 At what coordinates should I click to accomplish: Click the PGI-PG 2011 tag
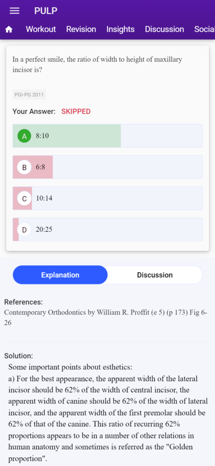[29, 95]
